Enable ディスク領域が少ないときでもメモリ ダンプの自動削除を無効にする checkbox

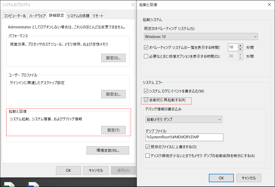pos(148,156)
